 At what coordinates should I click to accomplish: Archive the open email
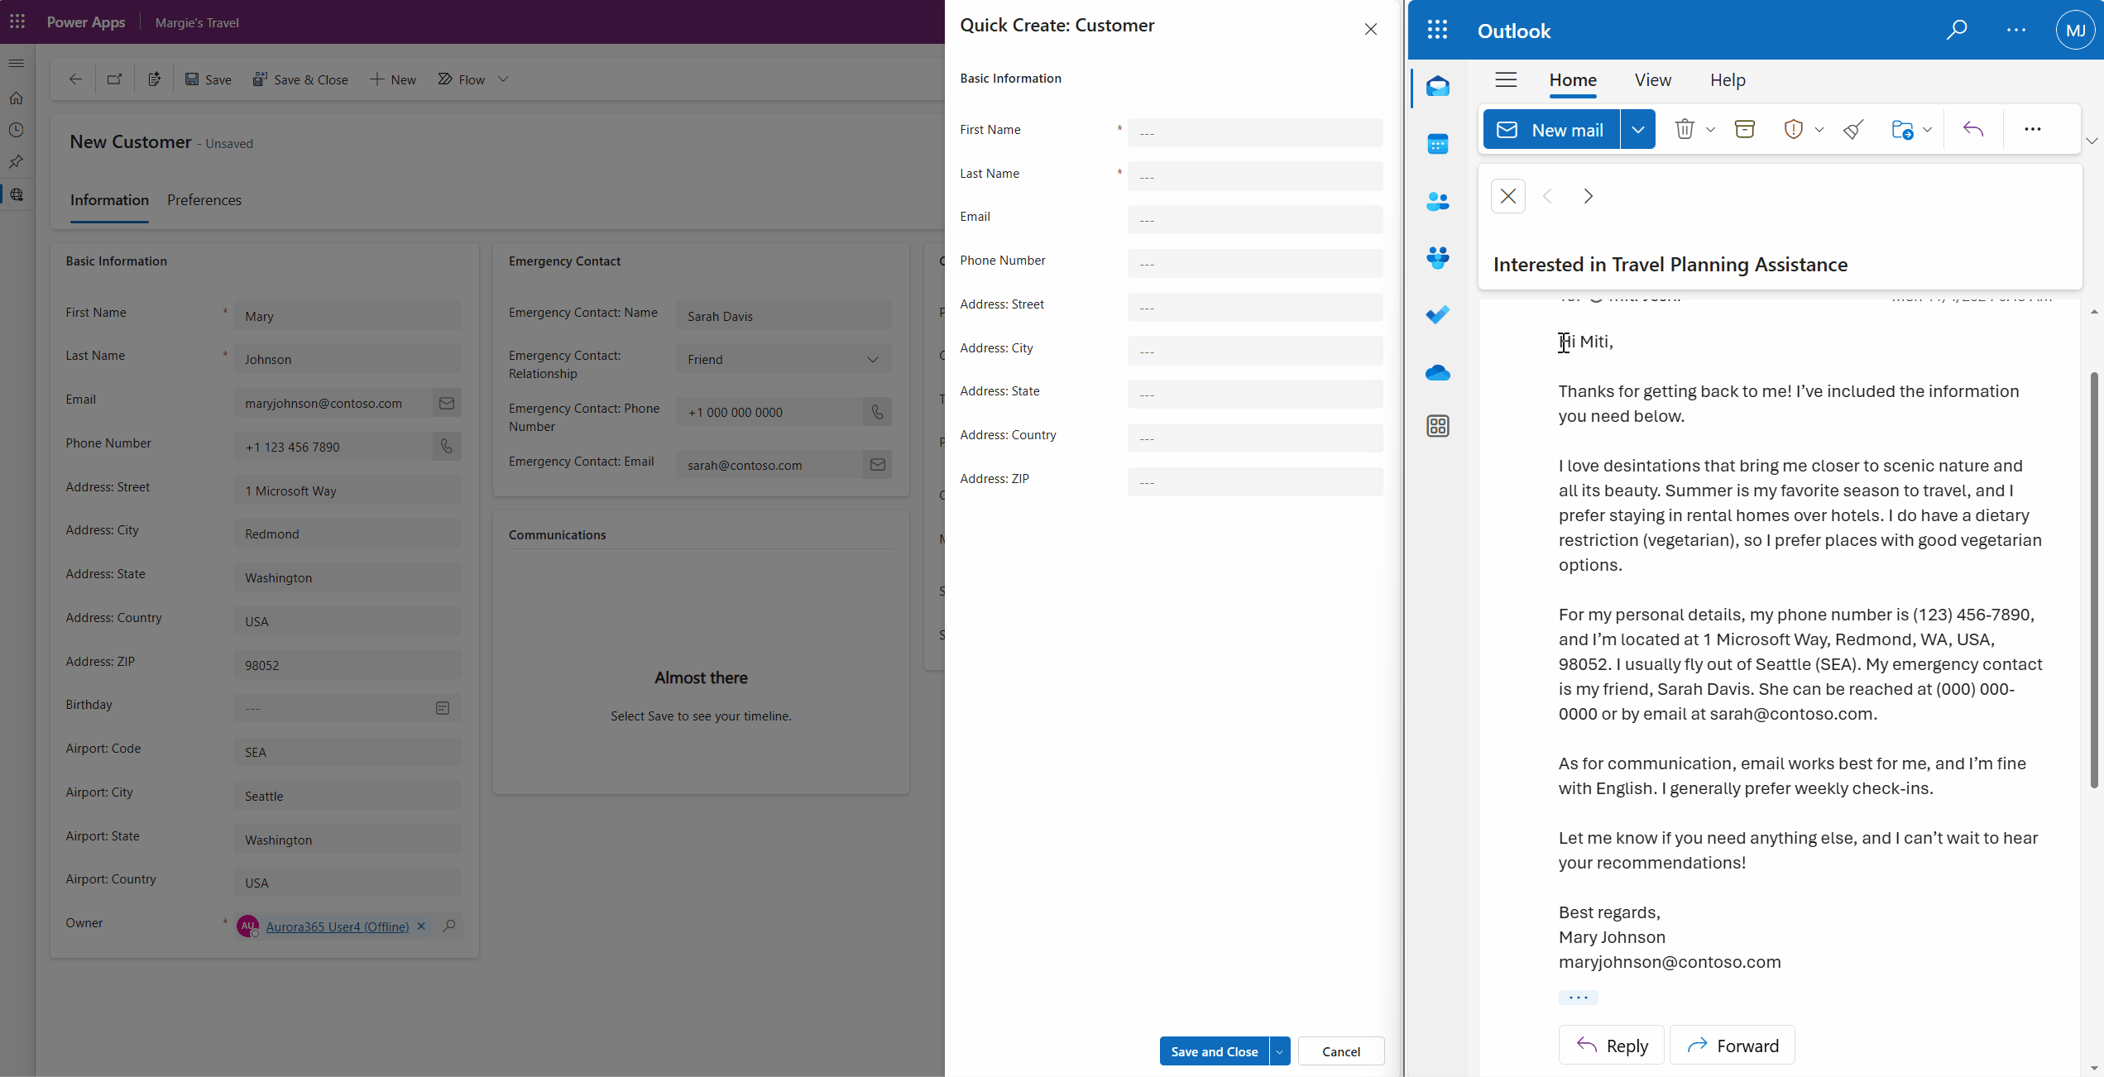(1745, 129)
